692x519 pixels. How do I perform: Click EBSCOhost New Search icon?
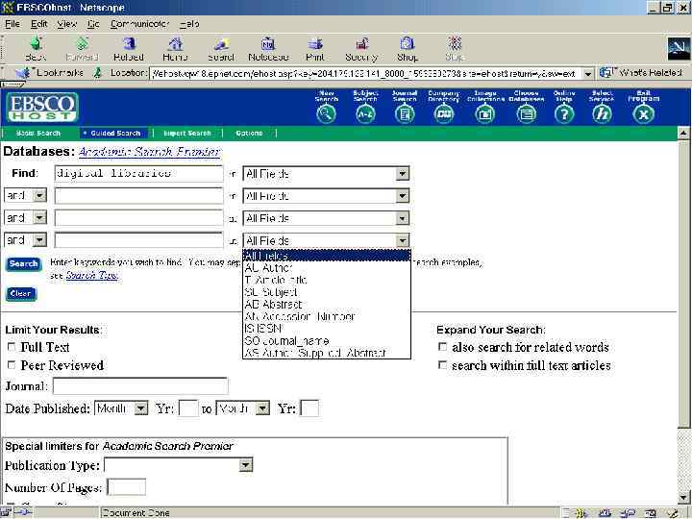click(x=326, y=113)
